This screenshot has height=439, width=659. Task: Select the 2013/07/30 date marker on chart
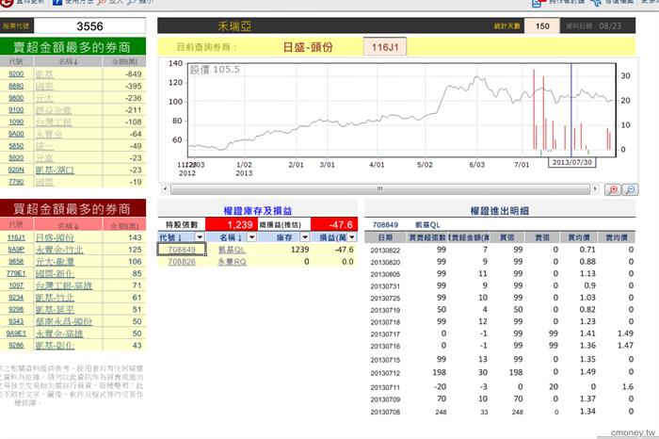[571, 162]
